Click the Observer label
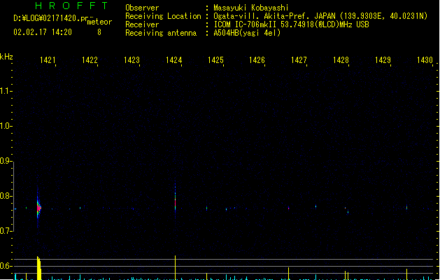Viewport: 440px width, 280px height. (142, 8)
